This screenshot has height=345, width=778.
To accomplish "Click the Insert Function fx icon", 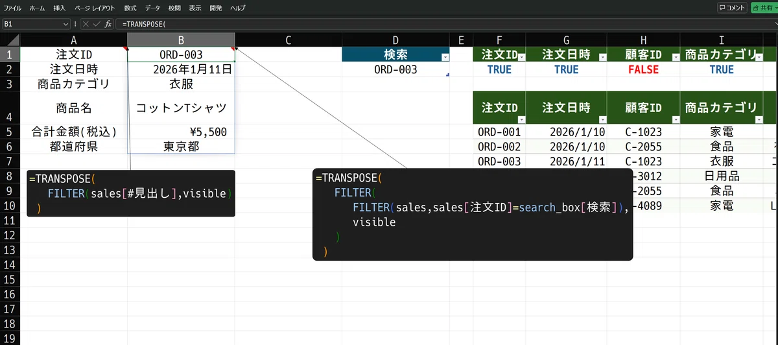I will coord(108,24).
